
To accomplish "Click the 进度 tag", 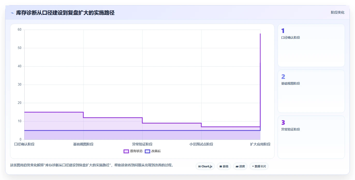I will click(x=240, y=166).
